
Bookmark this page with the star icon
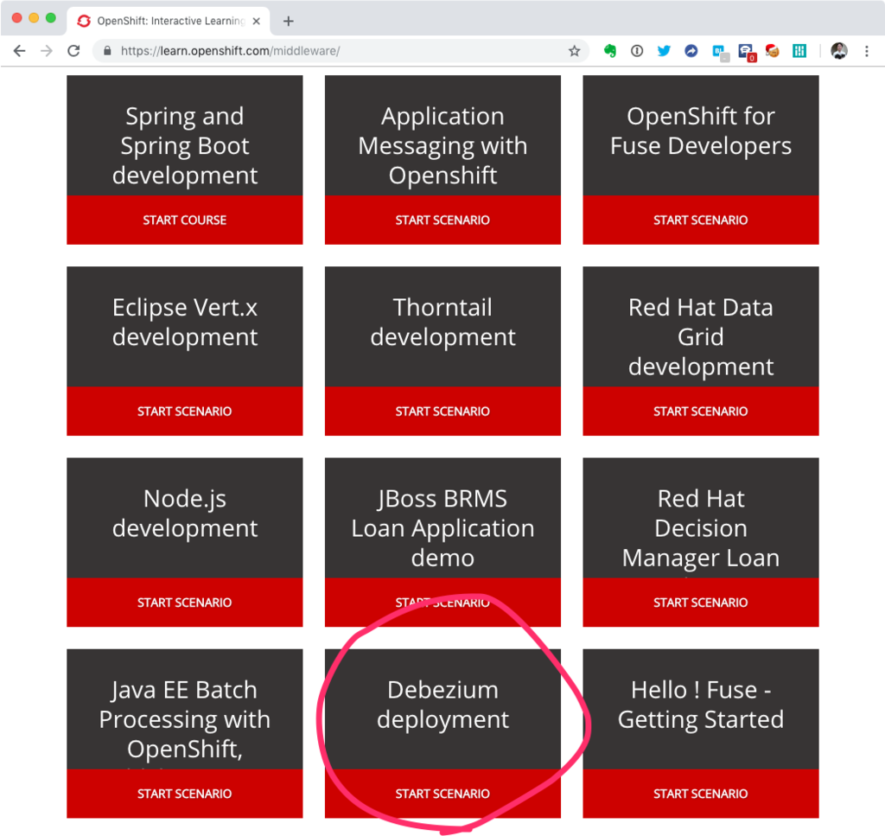[574, 51]
